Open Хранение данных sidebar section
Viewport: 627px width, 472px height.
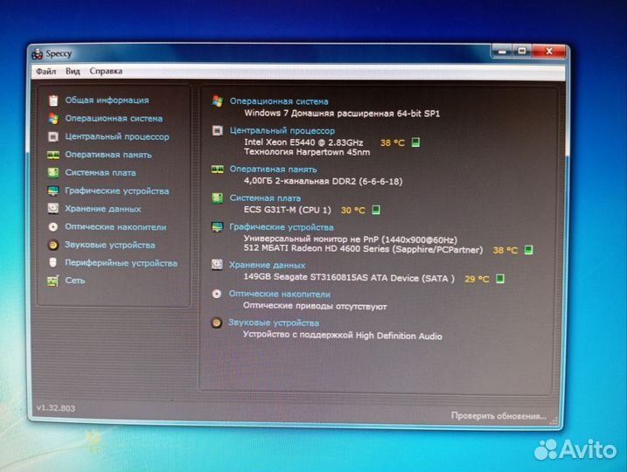point(103,209)
